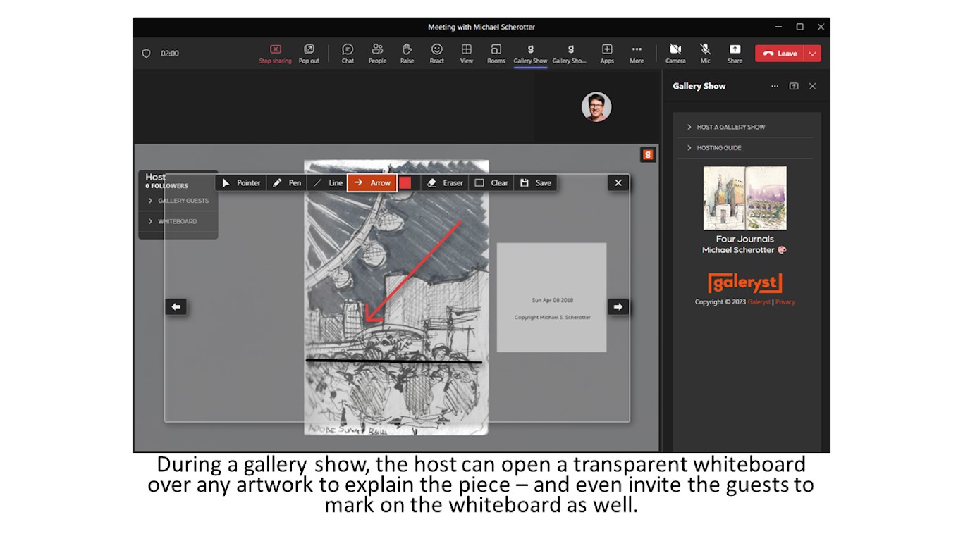Switch to the active Gallery Show tab
Image resolution: width=963 pixels, height=541 pixels.
coord(530,54)
